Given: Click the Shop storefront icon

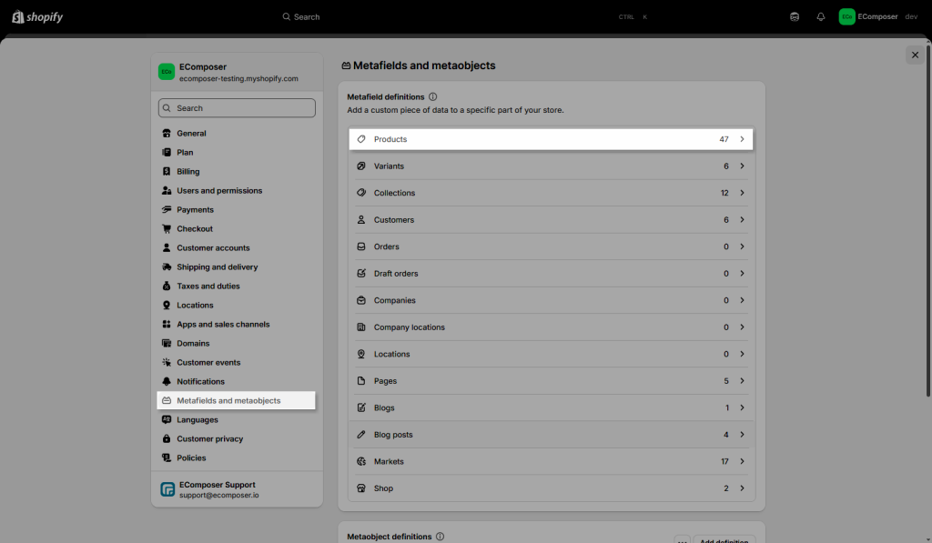Looking at the screenshot, I should 360,488.
